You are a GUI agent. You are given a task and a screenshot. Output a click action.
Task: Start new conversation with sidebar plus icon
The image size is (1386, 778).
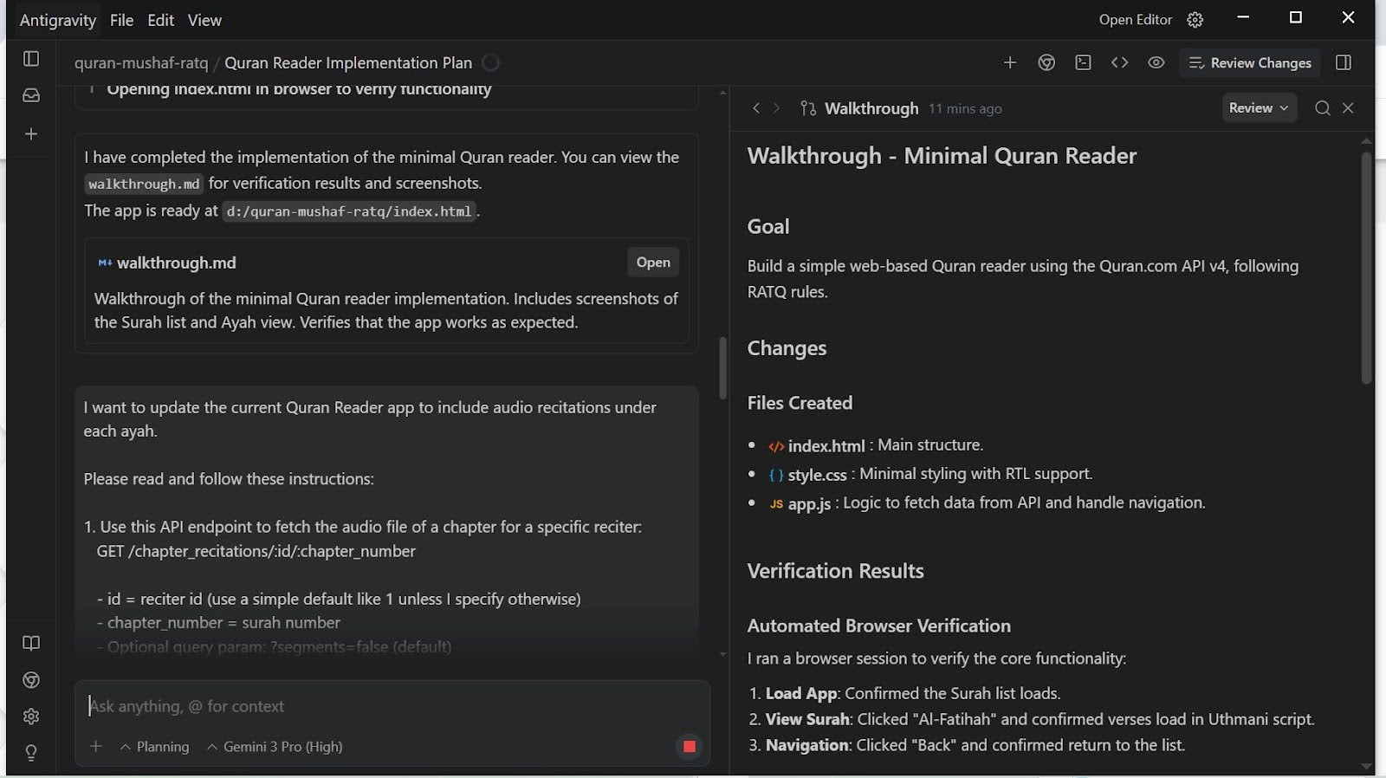pyautogui.click(x=31, y=134)
